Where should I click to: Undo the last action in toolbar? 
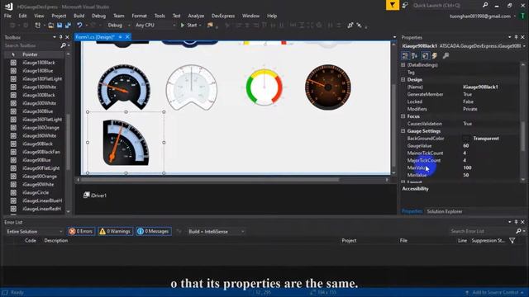pyautogui.click(x=79, y=26)
